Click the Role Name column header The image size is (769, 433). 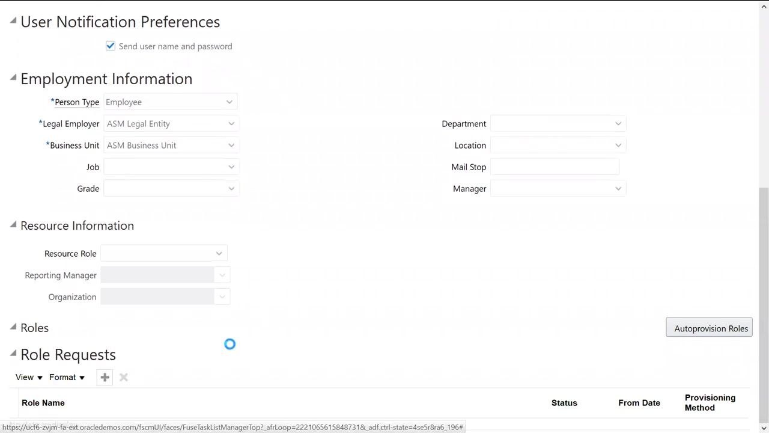pyautogui.click(x=43, y=402)
